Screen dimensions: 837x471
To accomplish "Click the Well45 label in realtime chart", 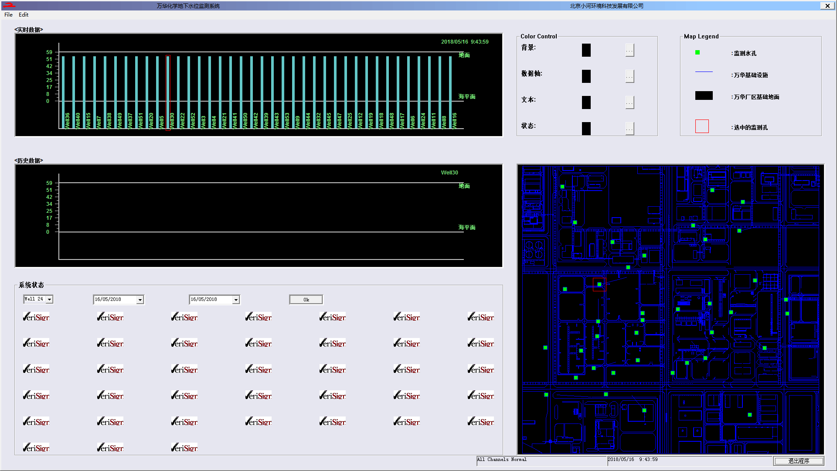I will (329, 120).
